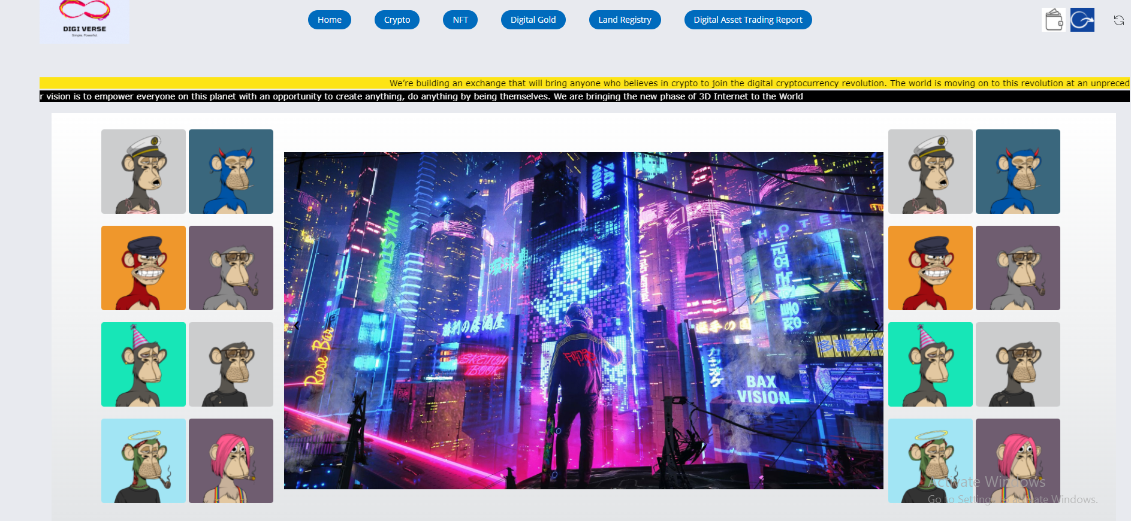Select blue devil-horn ape in right grid
The height and width of the screenshot is (521, 1131).
coord(1018,171)
